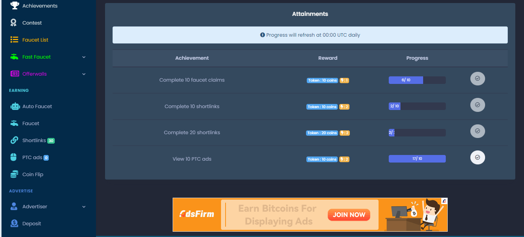Click the Faucet List icon
This screenshot has width=524, height=237.
(14, 40)
